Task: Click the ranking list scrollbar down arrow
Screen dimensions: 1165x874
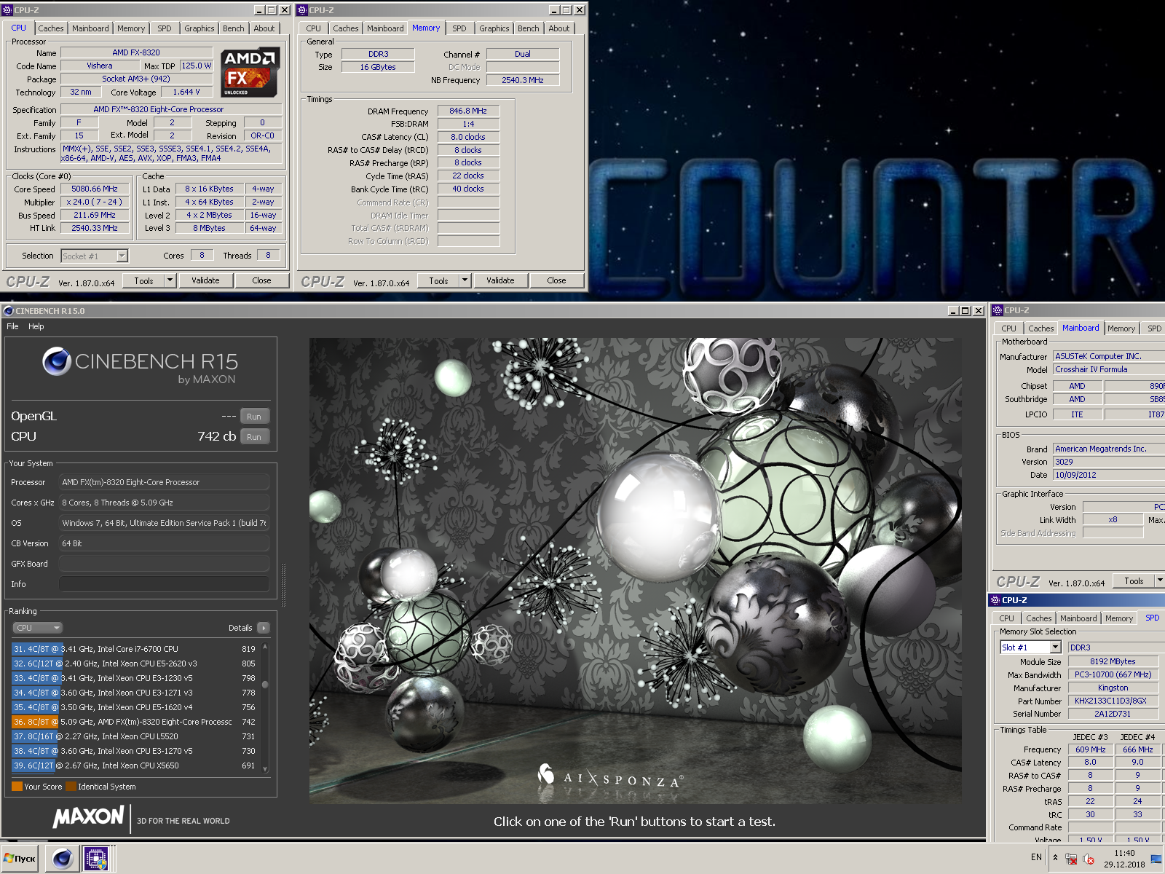Action: tap(265, 768)
